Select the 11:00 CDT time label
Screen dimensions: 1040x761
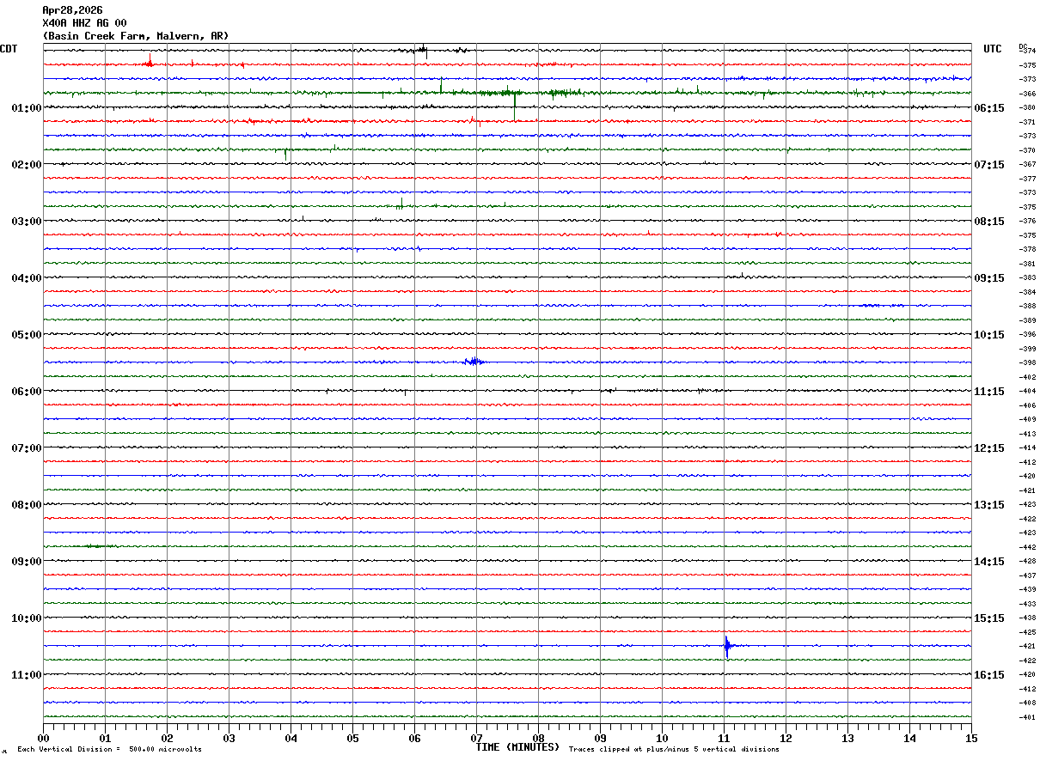tap(27, 675)
